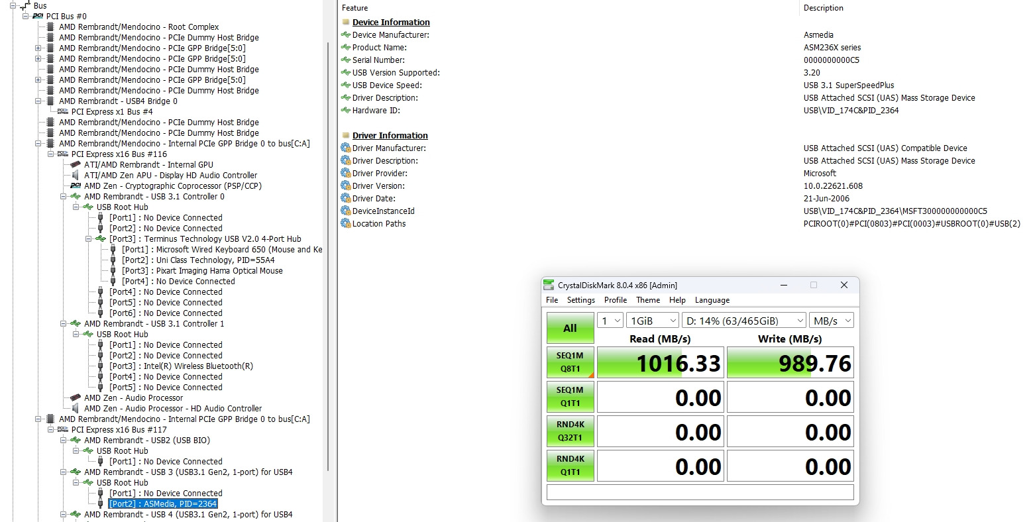Viewport: 1035px width, 522px height.
Task: Click the CrystalDiskMark app icon in title bar
Action: (x=549, y=285)
